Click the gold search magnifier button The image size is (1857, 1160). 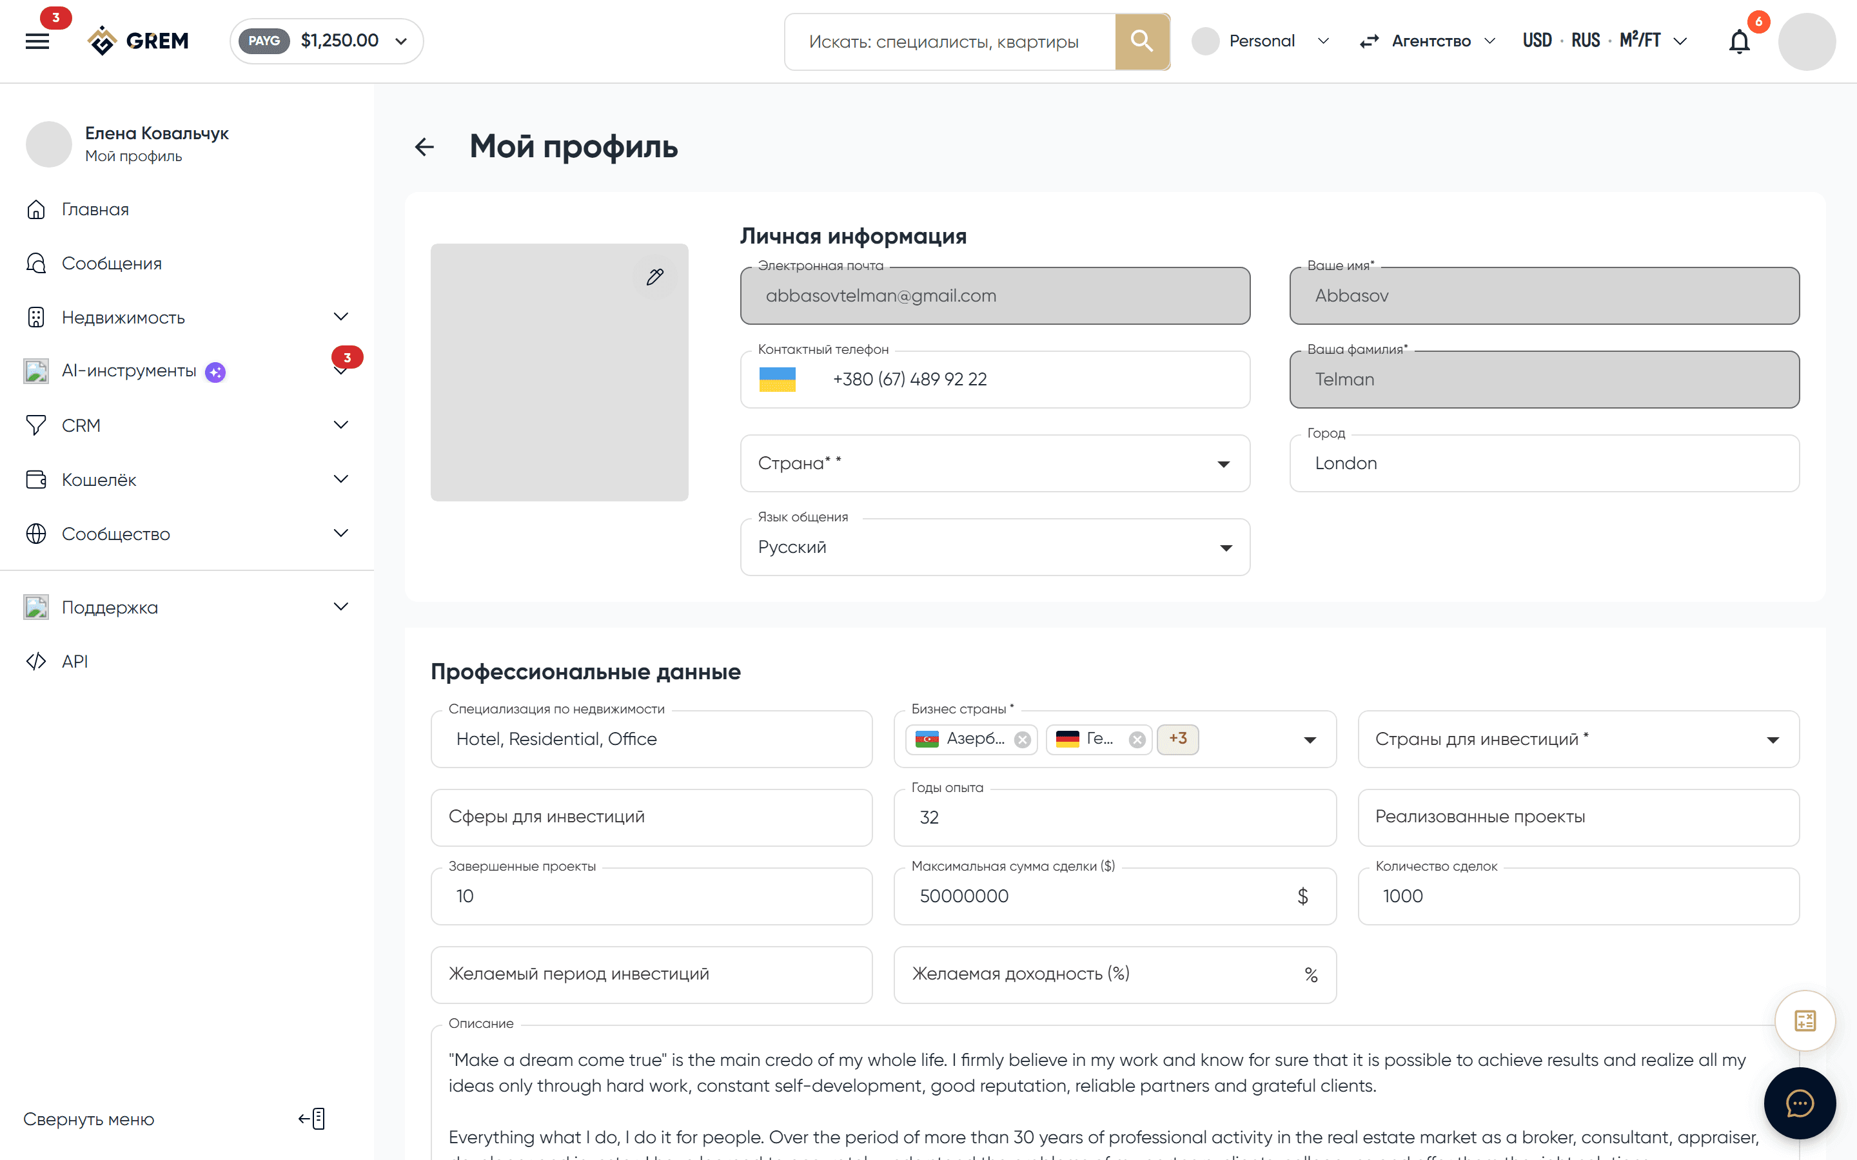(x=1142, y=41)
